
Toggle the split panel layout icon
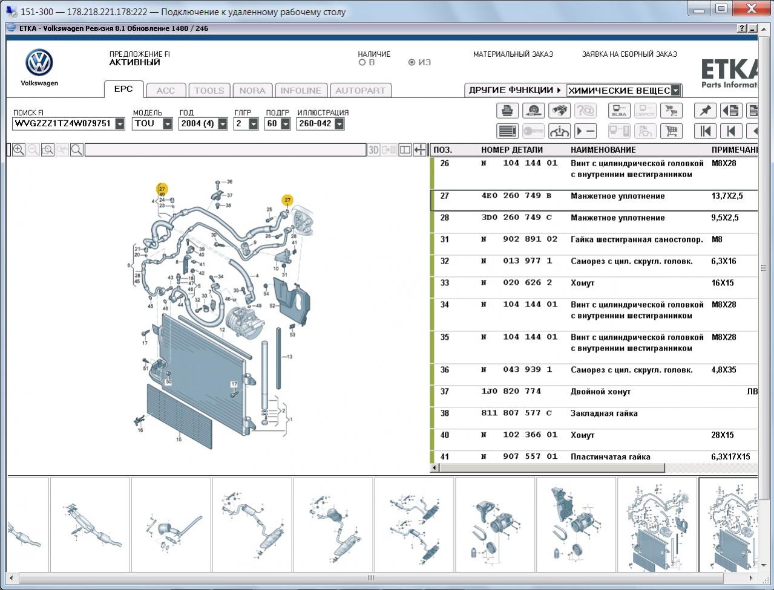pyautogui.click(x=405, y=150)
